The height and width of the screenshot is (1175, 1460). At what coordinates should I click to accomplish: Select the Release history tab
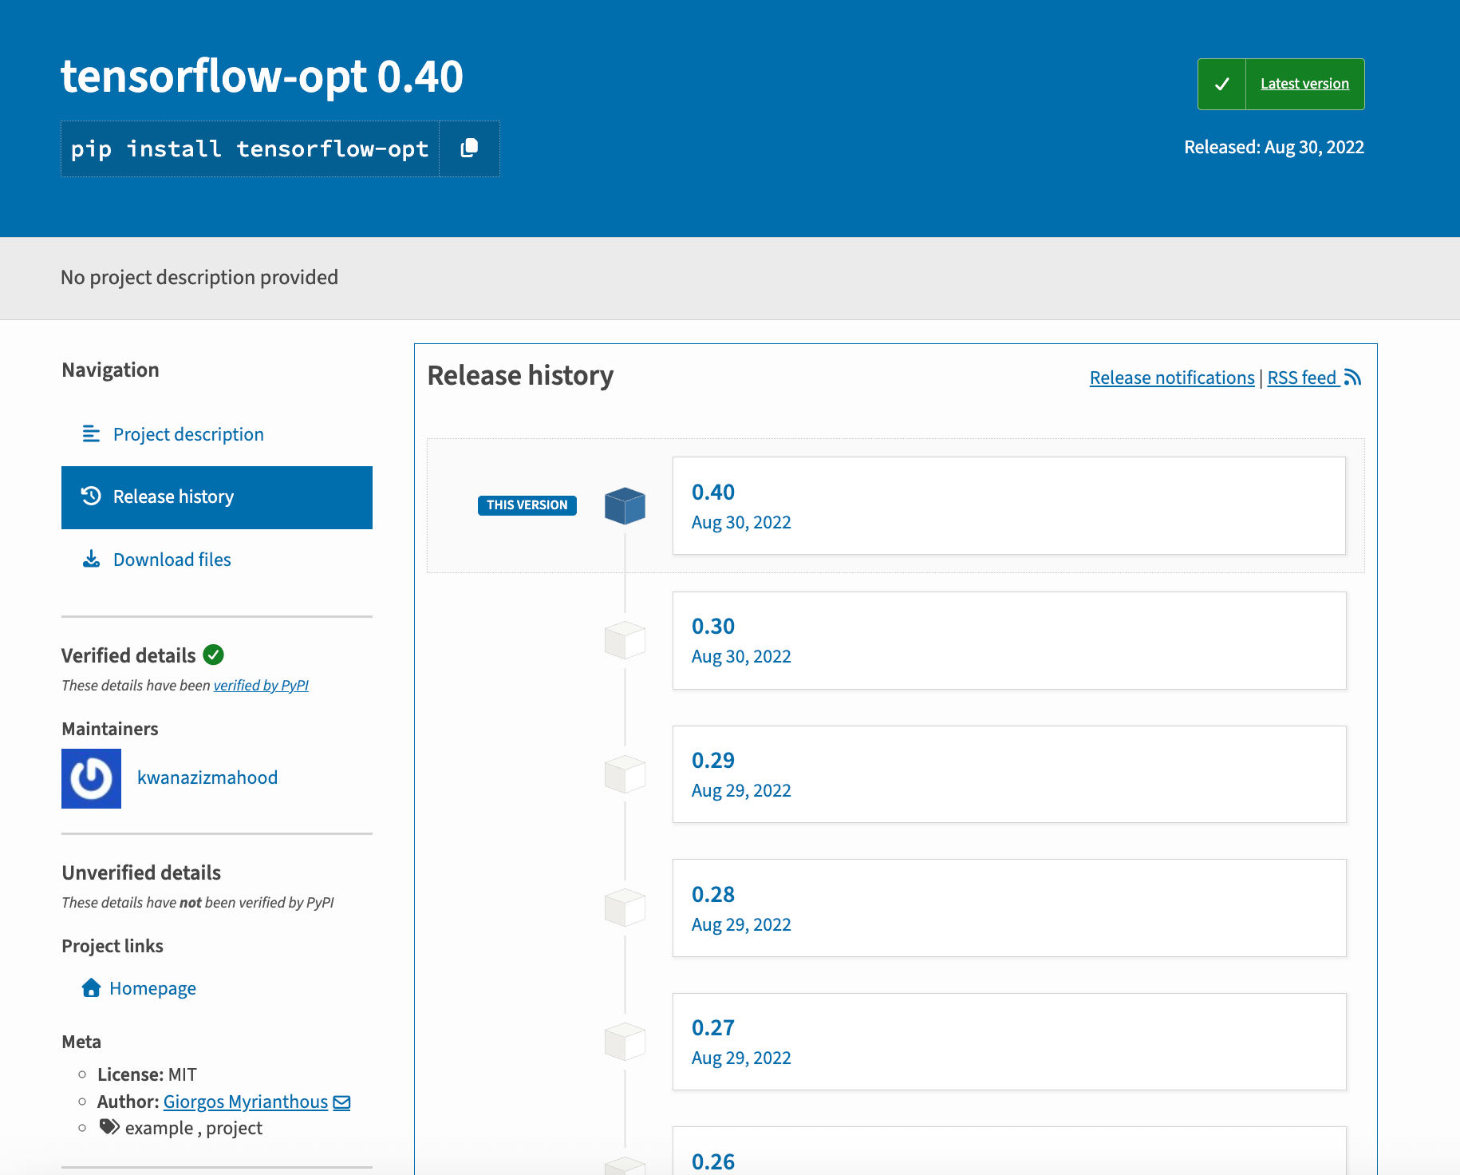pos(217,497)
